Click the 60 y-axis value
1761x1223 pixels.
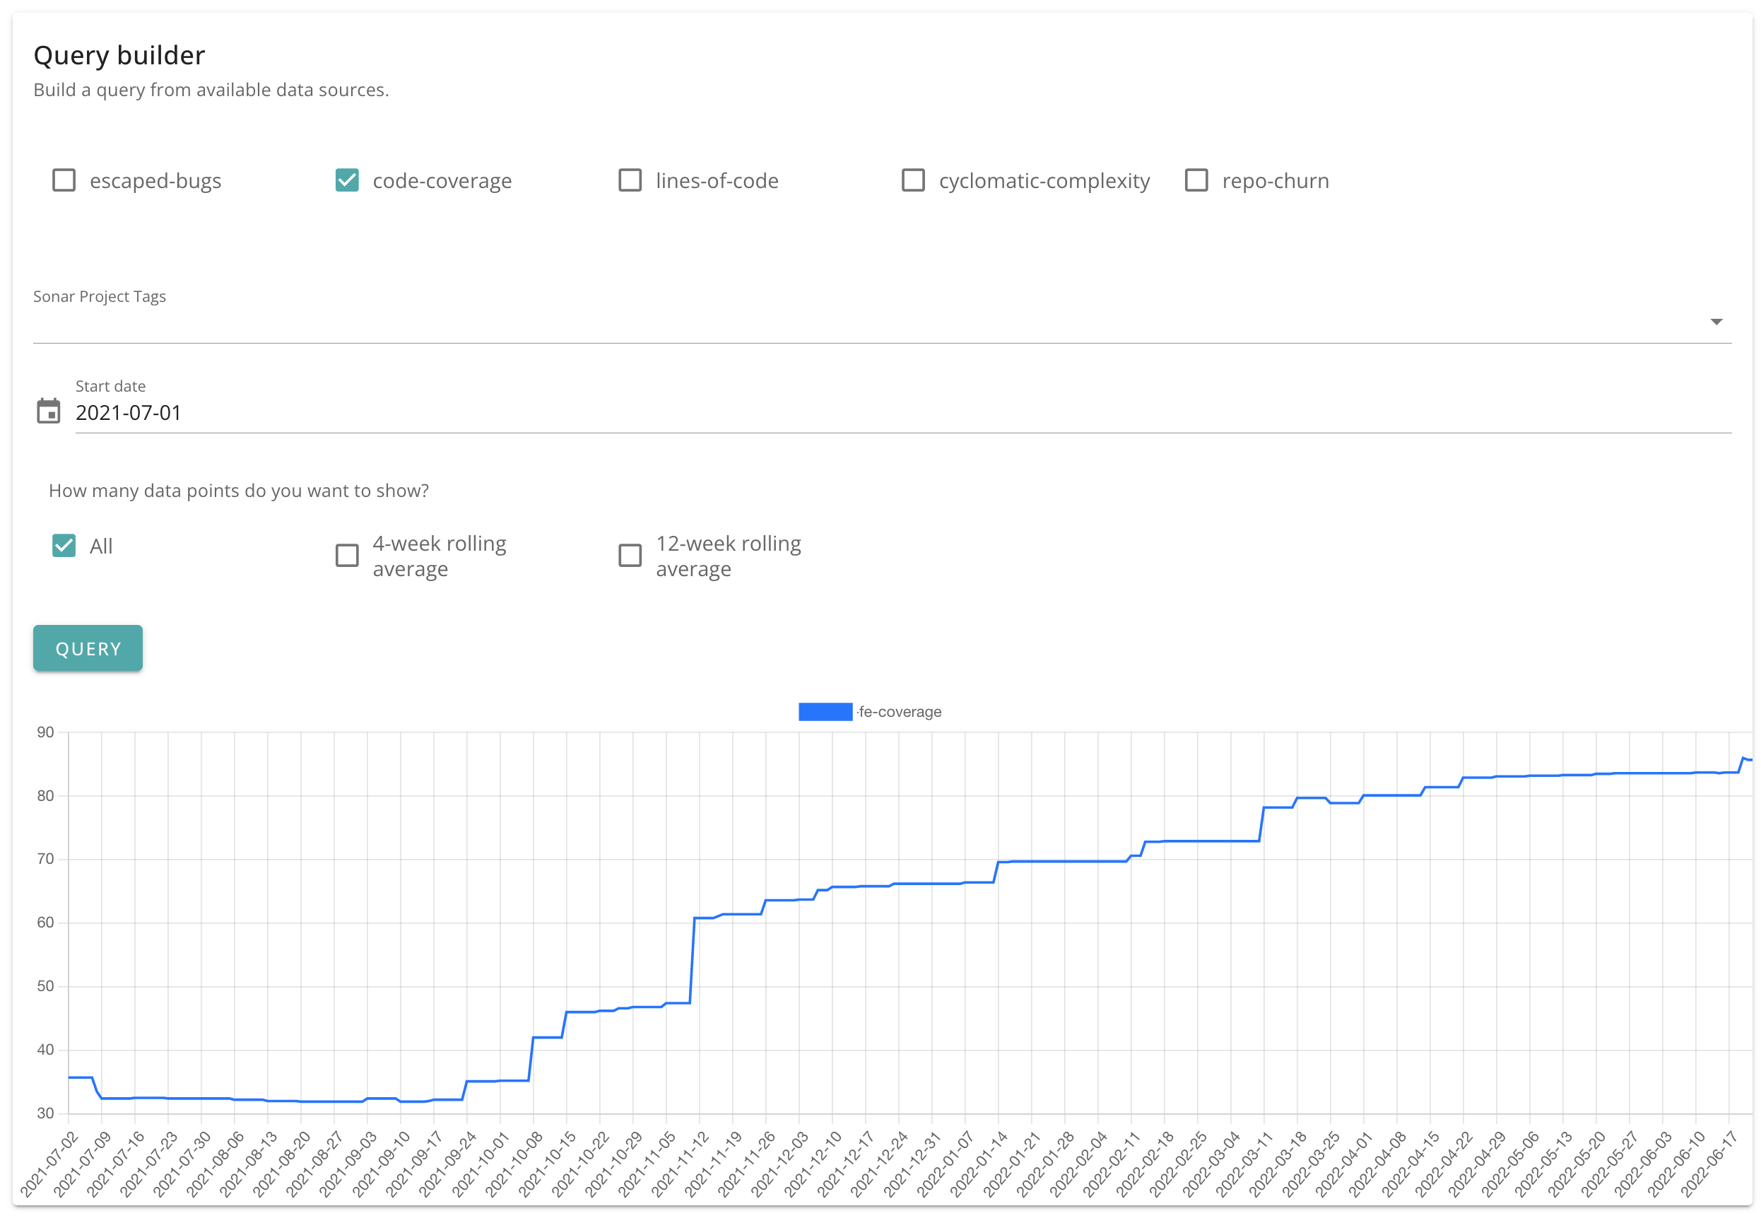tap(45, 923)
